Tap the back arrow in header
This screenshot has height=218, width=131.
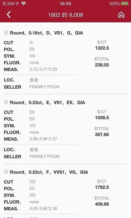[9, 15]
